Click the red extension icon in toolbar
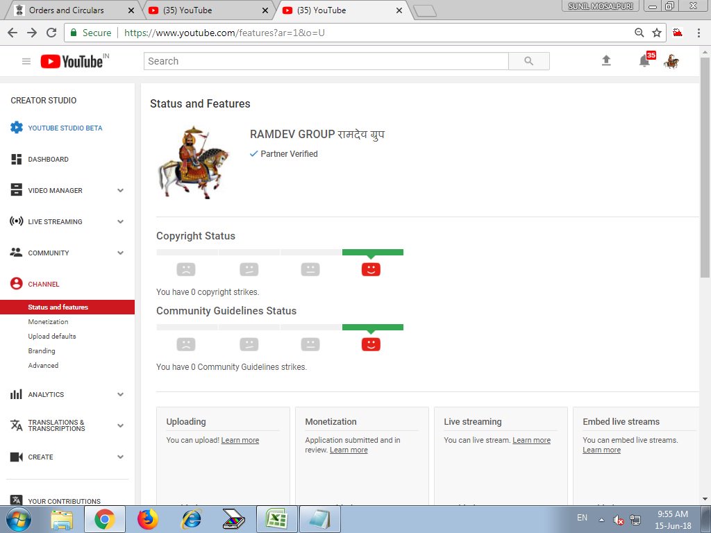 pos(678,33)
